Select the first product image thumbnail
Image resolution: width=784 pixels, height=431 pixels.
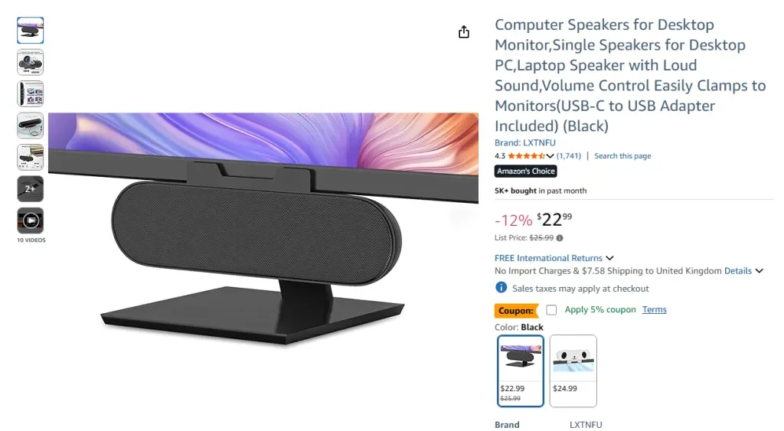31,31
